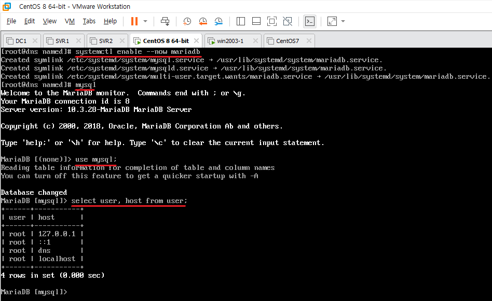Image resolution: width=492 pixels, height=301 pixels.
Task: Click the last MariaDB [mysql]> prompt line
Action: [34, 292]
